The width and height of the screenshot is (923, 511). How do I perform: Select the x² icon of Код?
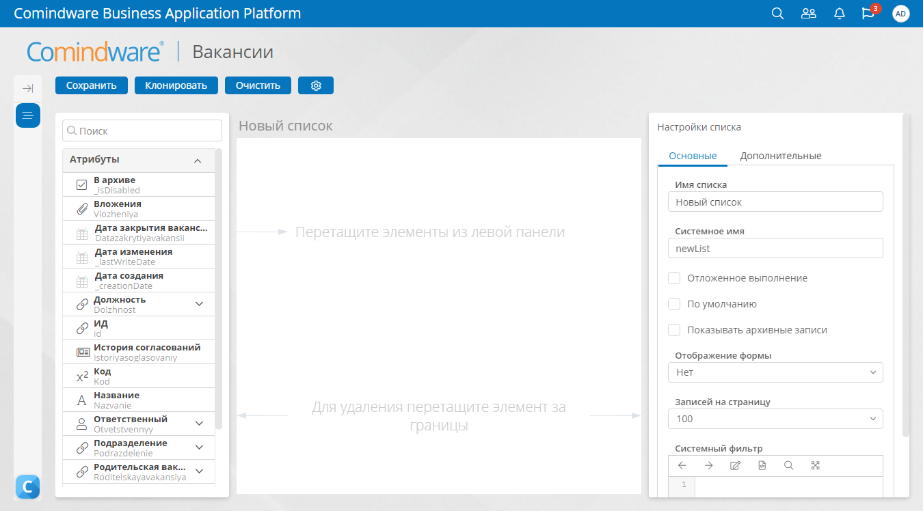(81, 376)
